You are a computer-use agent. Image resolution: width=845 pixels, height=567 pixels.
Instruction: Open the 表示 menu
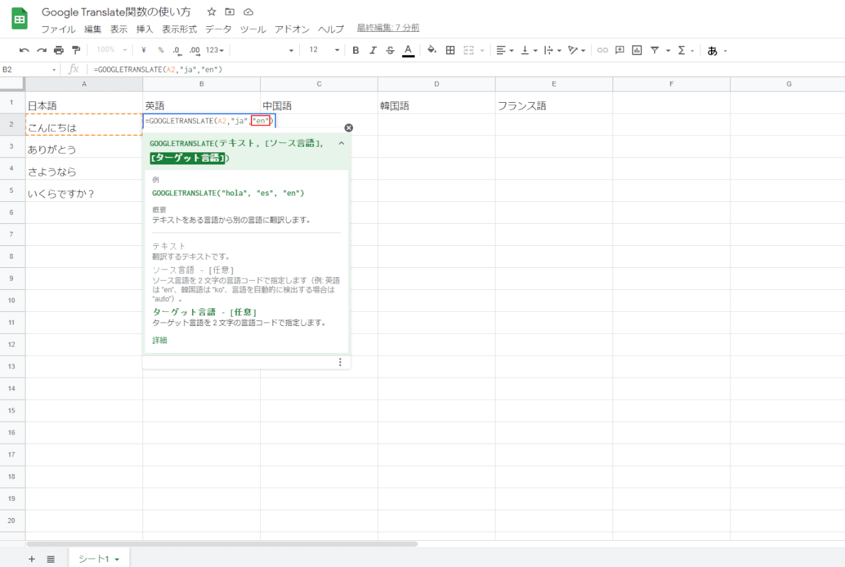tap(118, 29)
